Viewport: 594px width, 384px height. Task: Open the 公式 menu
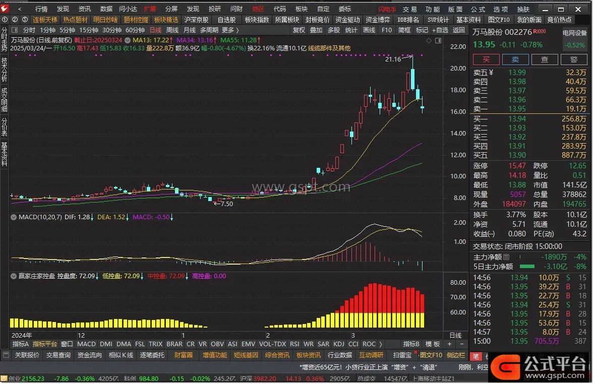tap(478, 9)
